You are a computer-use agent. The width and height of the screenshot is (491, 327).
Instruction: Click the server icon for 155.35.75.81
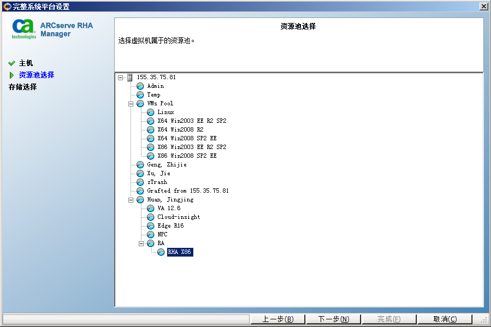129,78
